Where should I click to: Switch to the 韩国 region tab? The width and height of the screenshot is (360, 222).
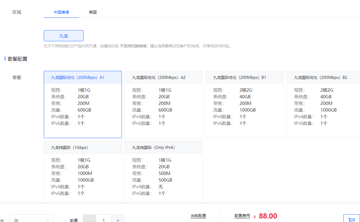point(93,12)
